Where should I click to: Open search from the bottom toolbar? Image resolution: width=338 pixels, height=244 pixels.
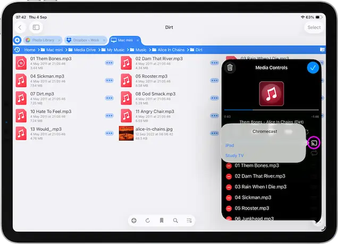pyautogui.click(x=175, y=220)
